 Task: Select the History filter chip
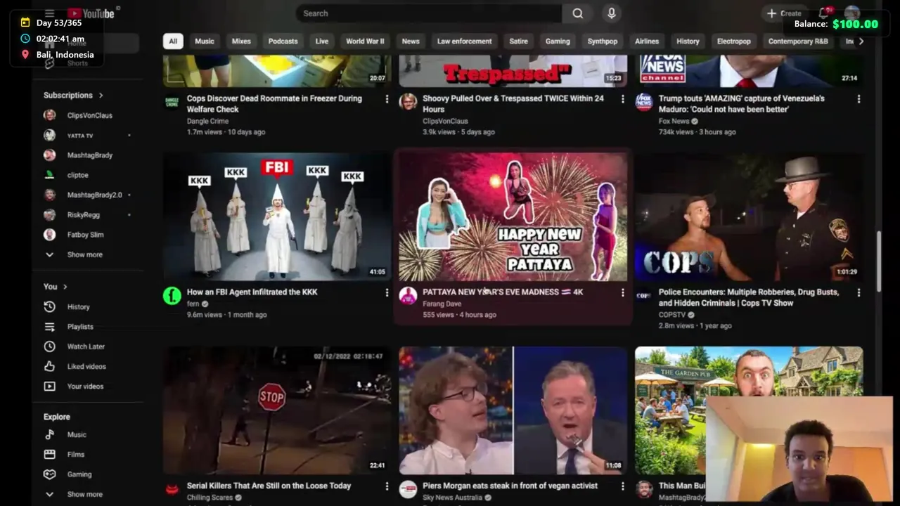(x=688, y=41)
